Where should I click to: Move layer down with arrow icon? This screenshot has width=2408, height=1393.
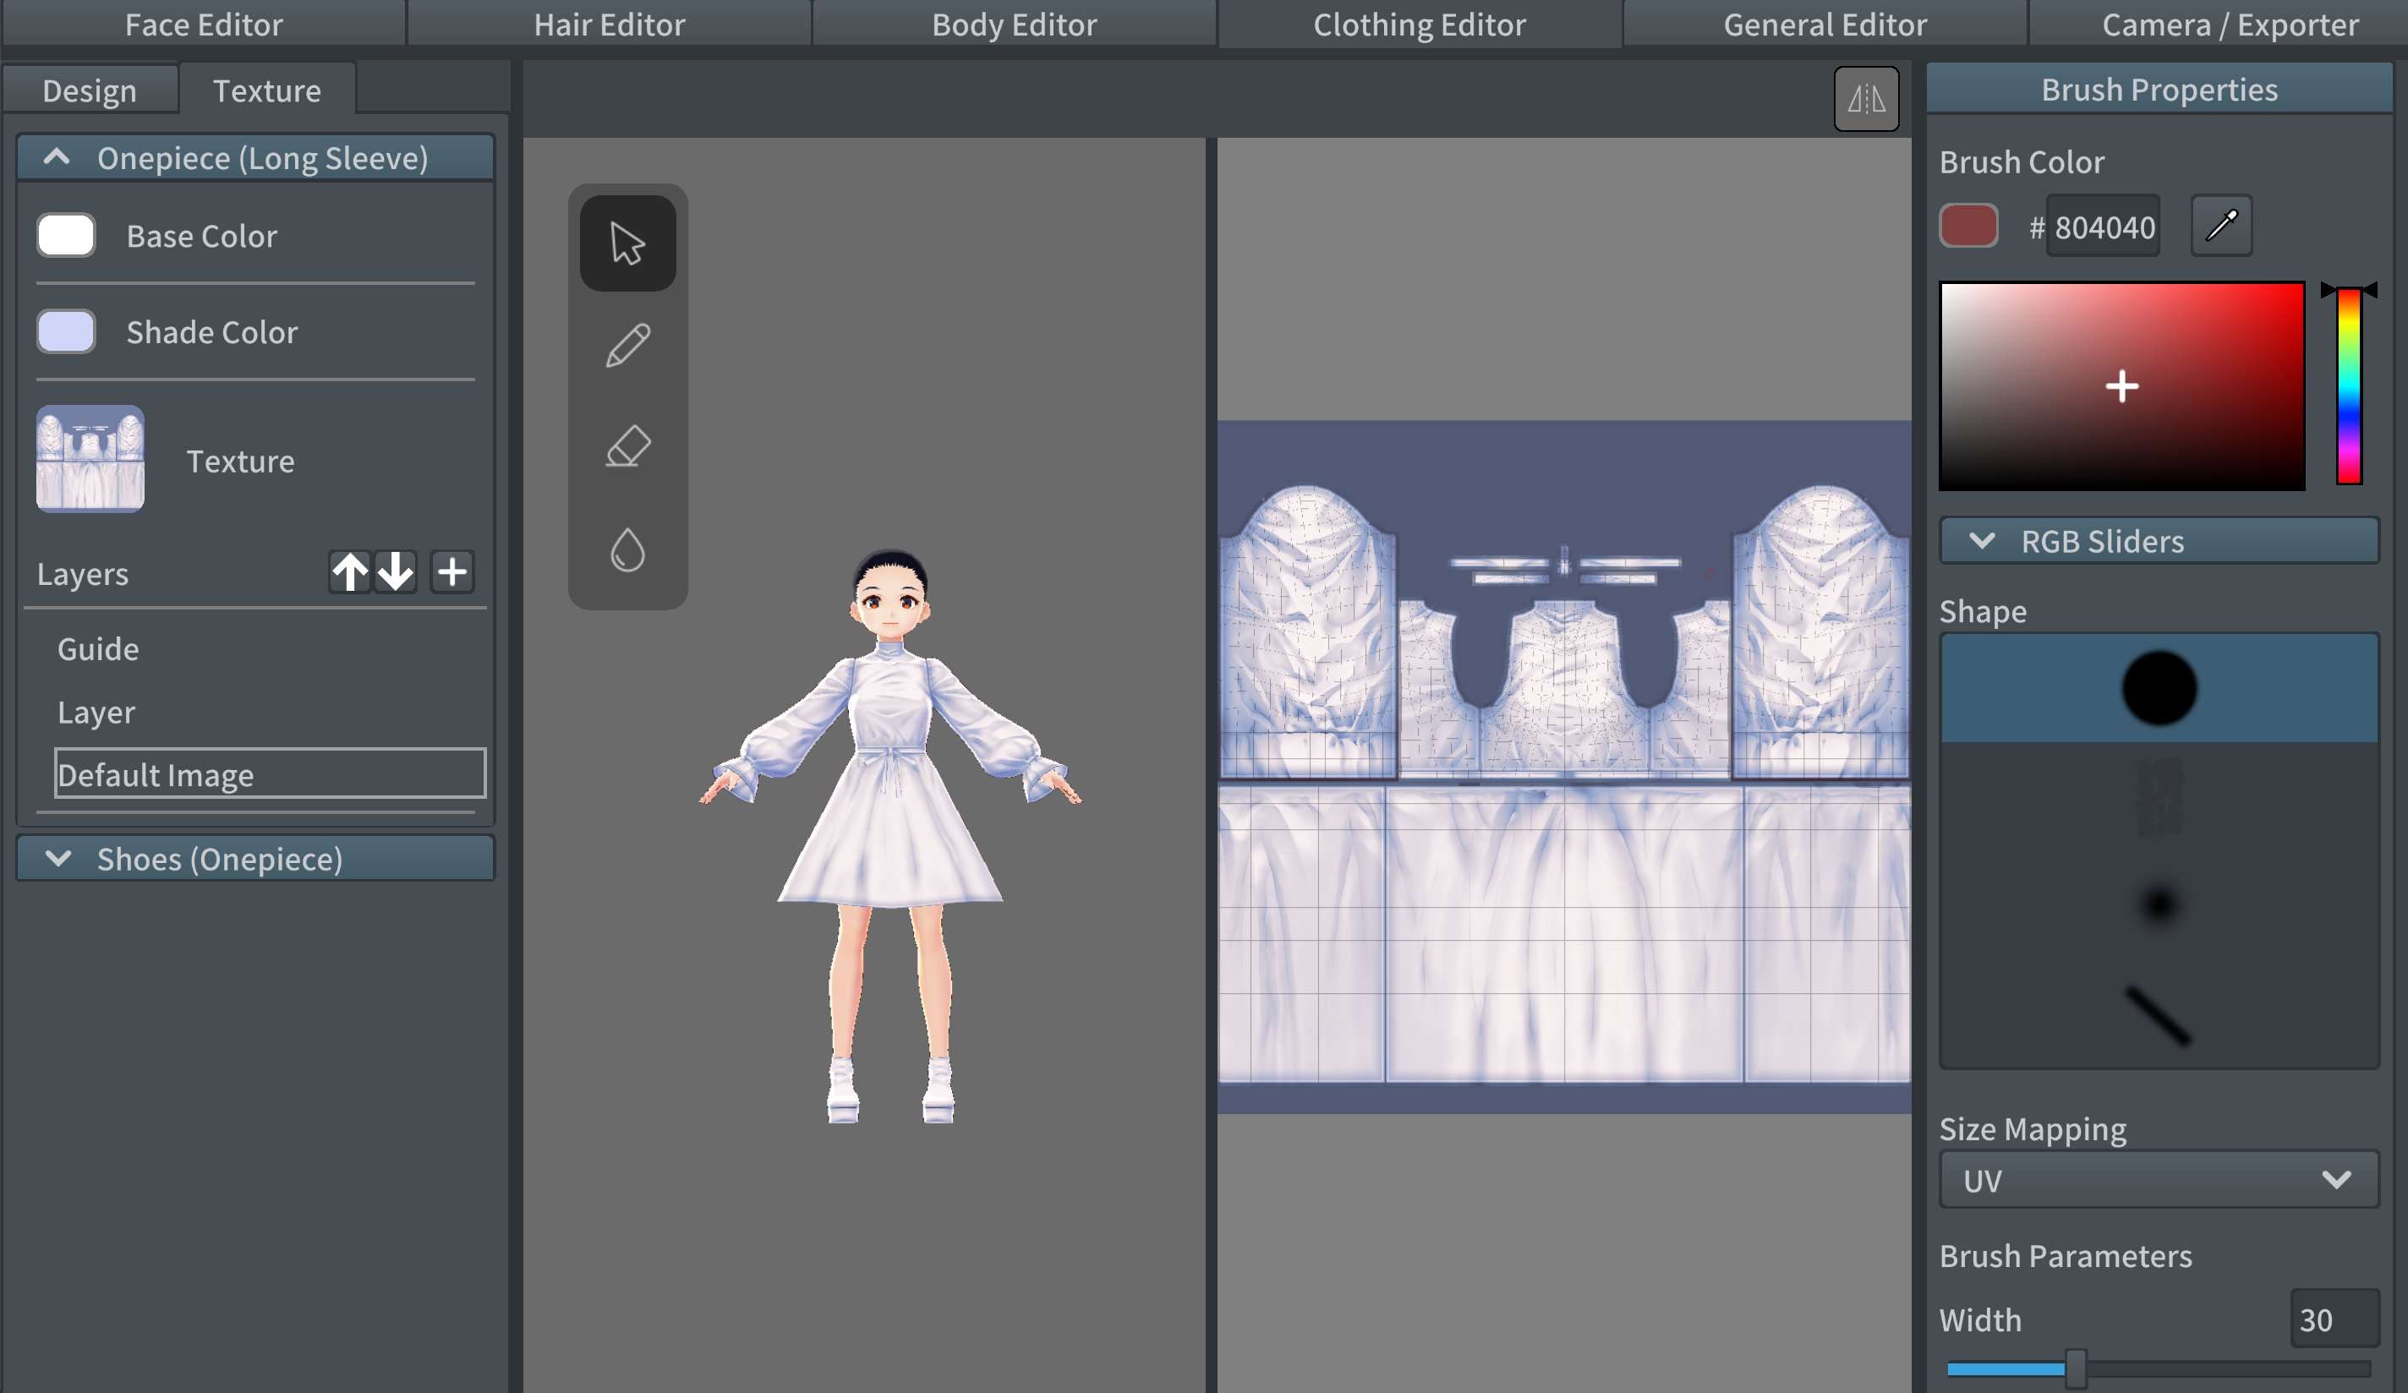click(395, 572)
